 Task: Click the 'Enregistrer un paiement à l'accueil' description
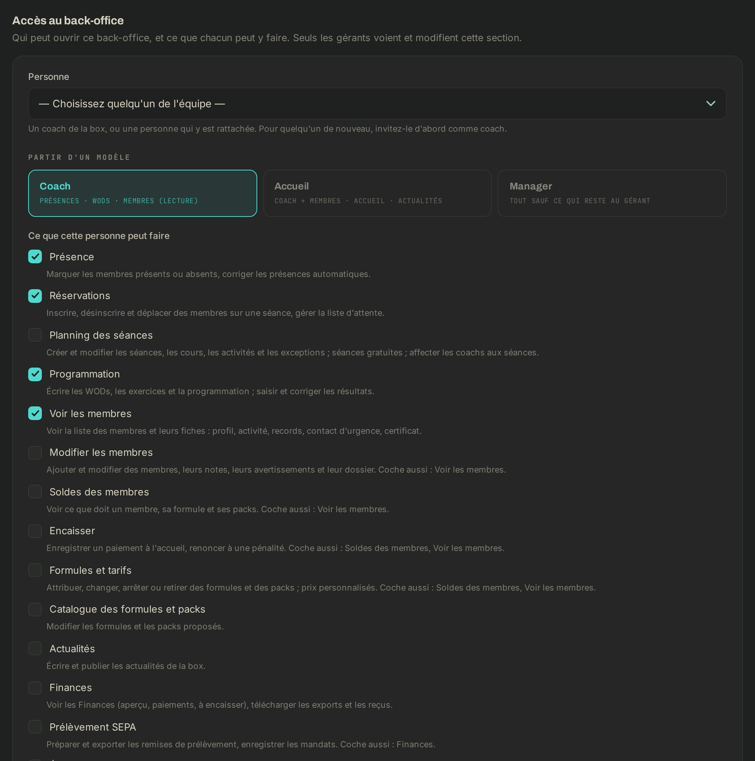[276, 548]
